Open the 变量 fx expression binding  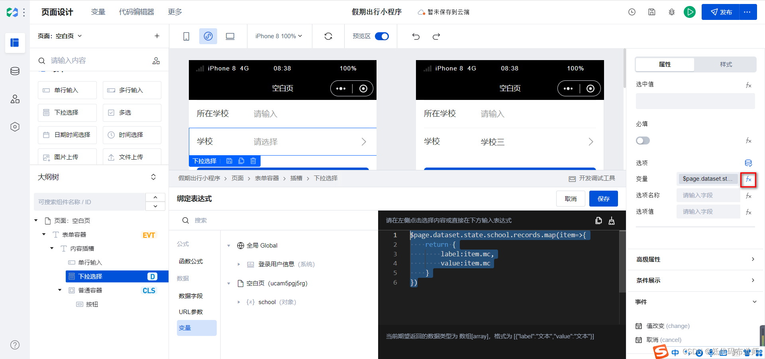(748, 179)
